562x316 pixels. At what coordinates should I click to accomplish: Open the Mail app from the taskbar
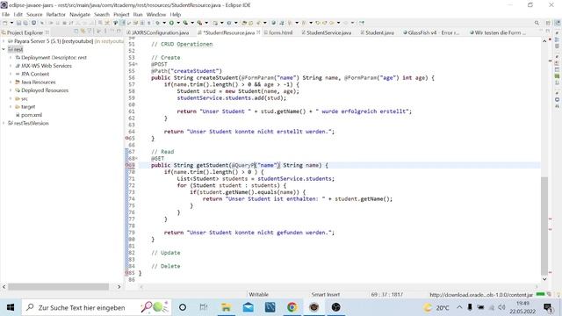248,307
